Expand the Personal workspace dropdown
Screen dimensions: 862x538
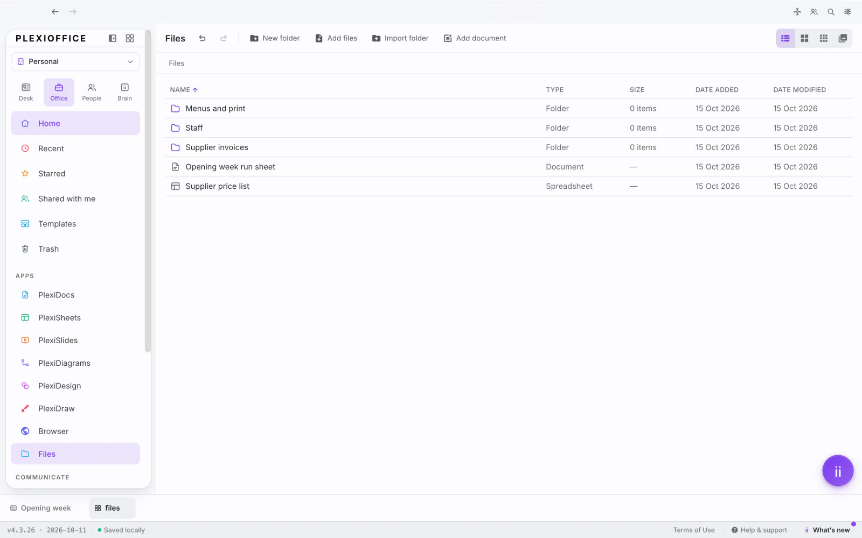75,62
